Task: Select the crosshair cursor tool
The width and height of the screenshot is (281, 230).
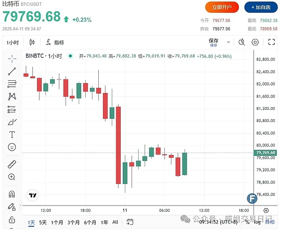Action: (12, 59)
